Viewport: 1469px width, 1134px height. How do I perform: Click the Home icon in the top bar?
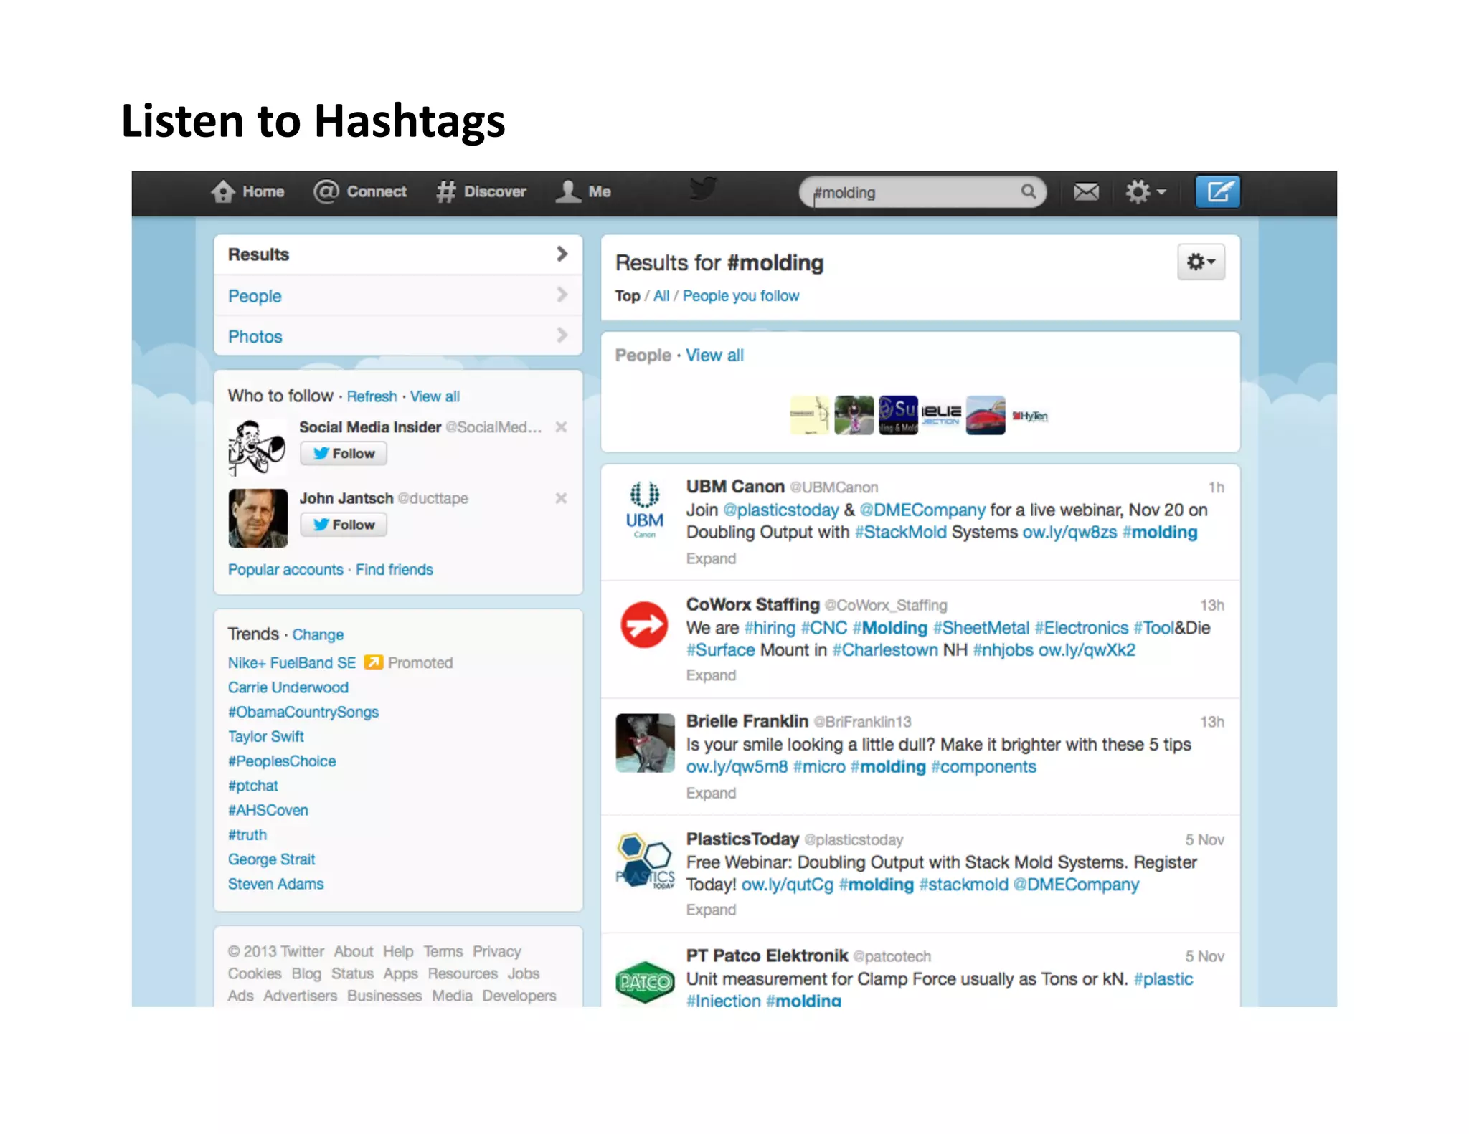(222, 191)
